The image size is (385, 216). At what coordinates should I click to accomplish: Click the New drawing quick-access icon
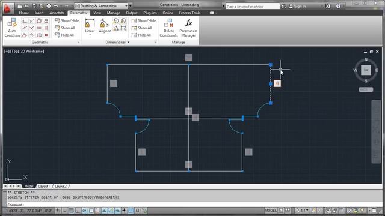pyautogui.click(x=20, y=6)
